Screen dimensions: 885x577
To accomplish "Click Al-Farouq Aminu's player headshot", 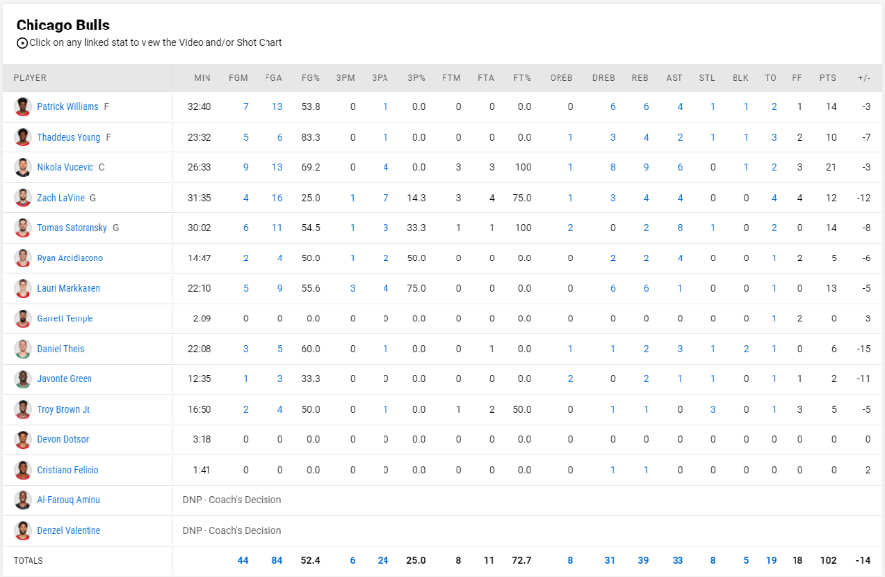I will tap(23, 500).
